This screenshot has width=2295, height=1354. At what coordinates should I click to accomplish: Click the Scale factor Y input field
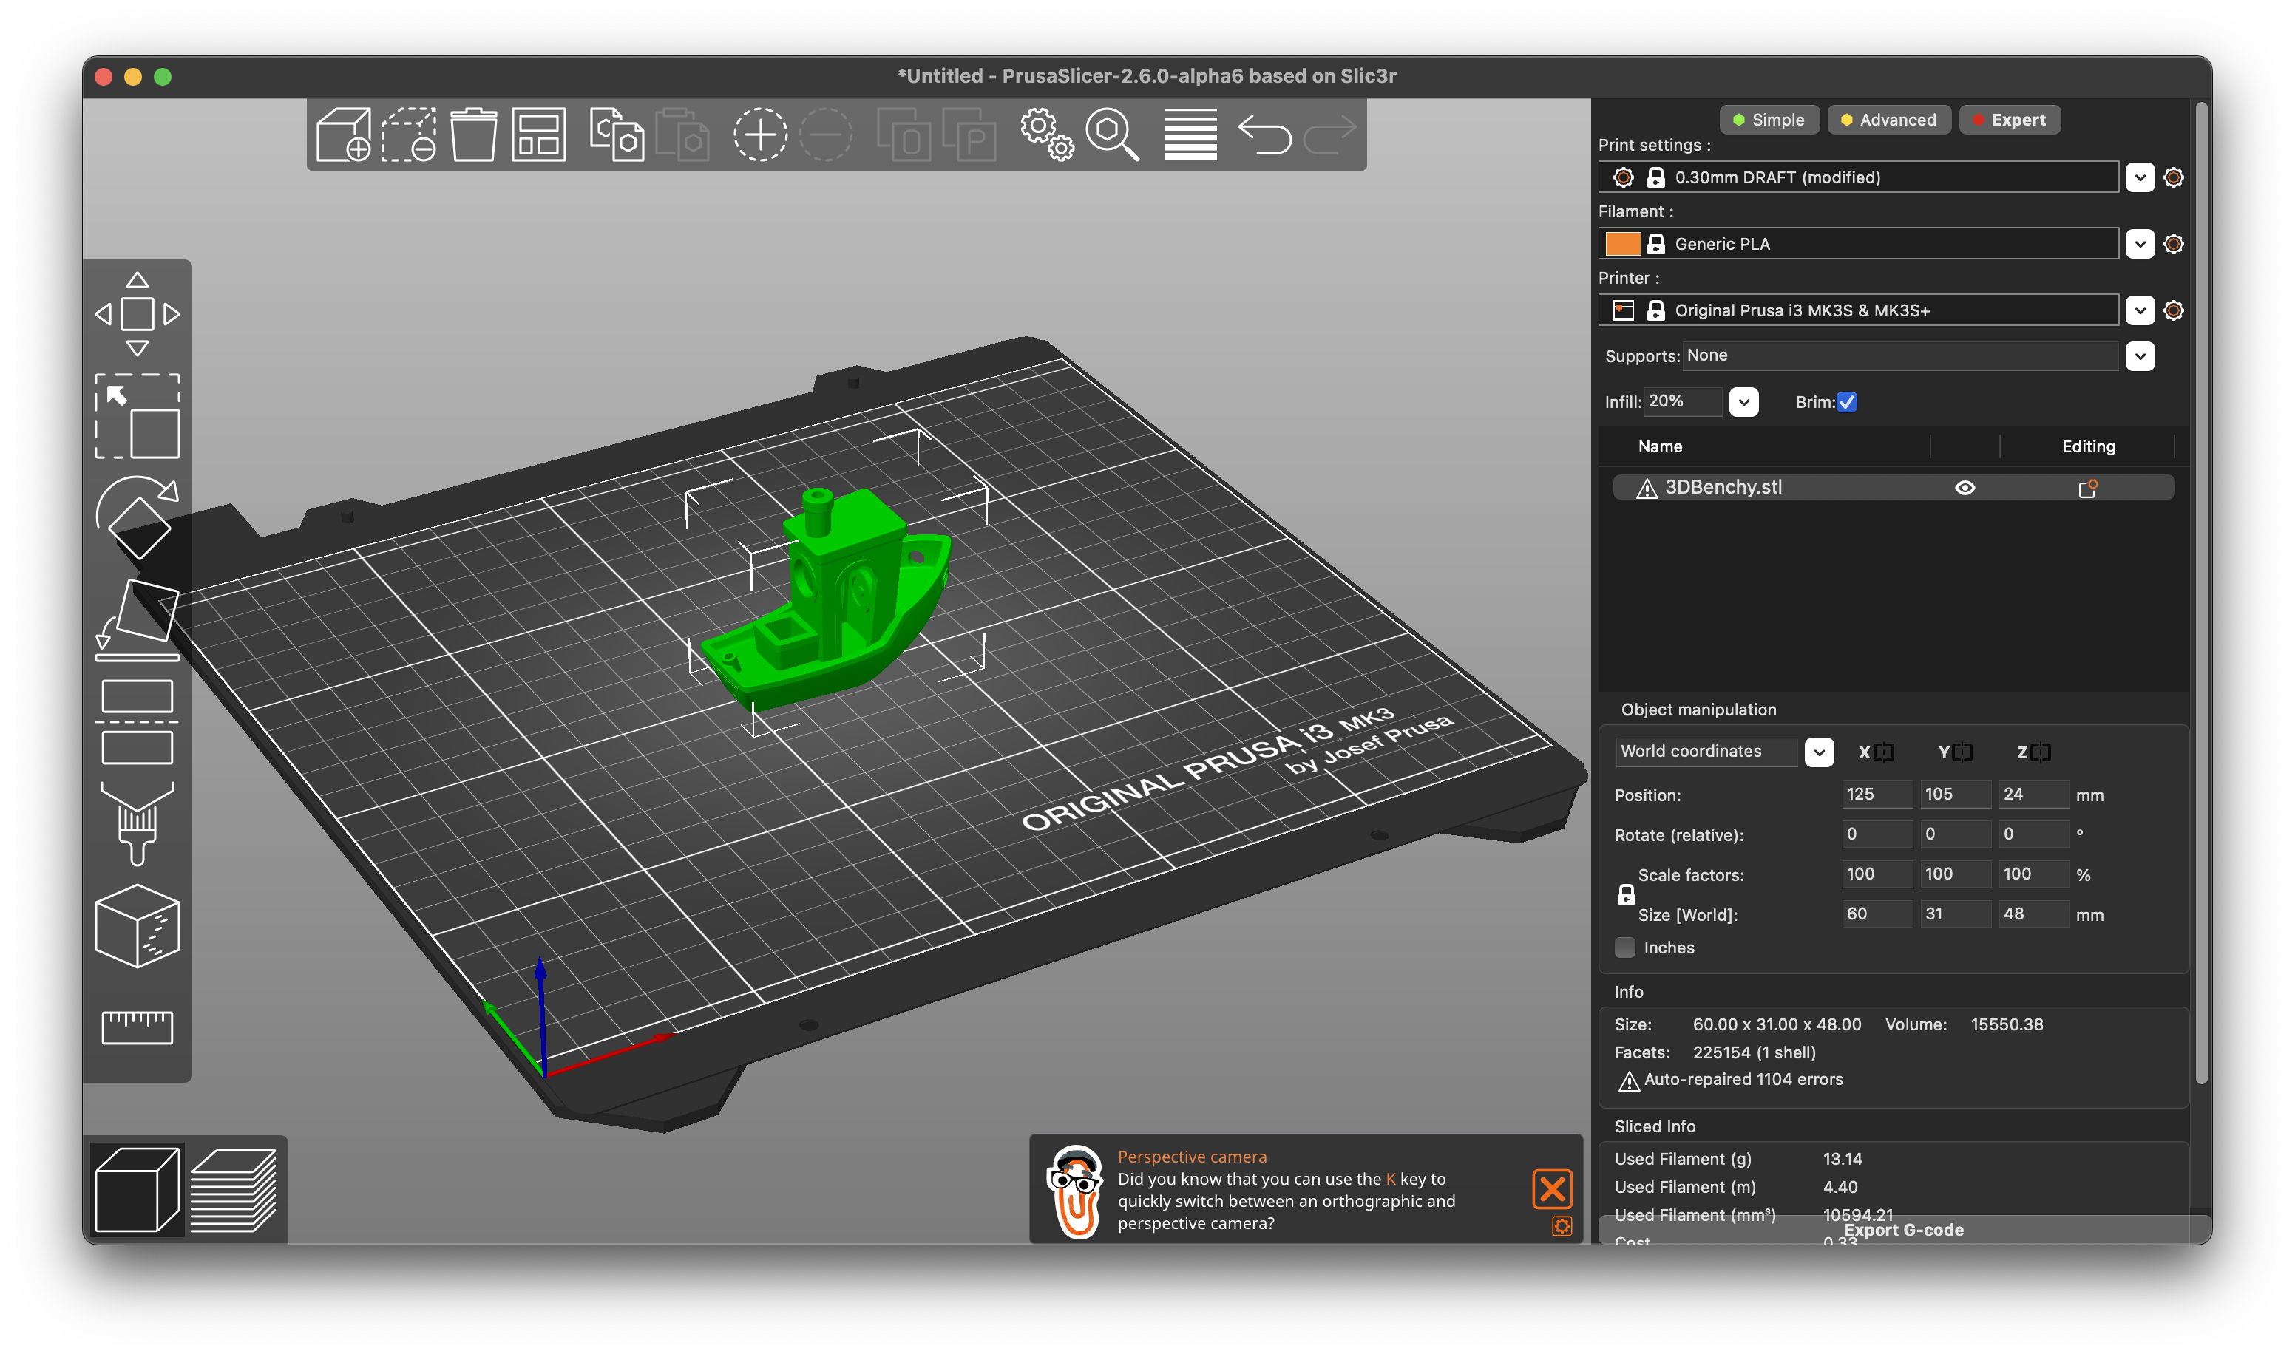pyautogui.click(x=1955, y=873)
